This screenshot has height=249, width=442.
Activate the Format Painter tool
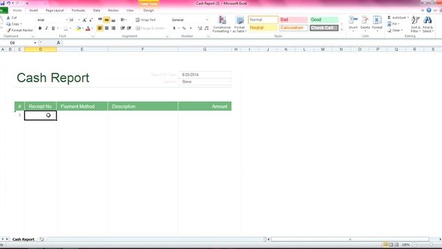[20, 30]
